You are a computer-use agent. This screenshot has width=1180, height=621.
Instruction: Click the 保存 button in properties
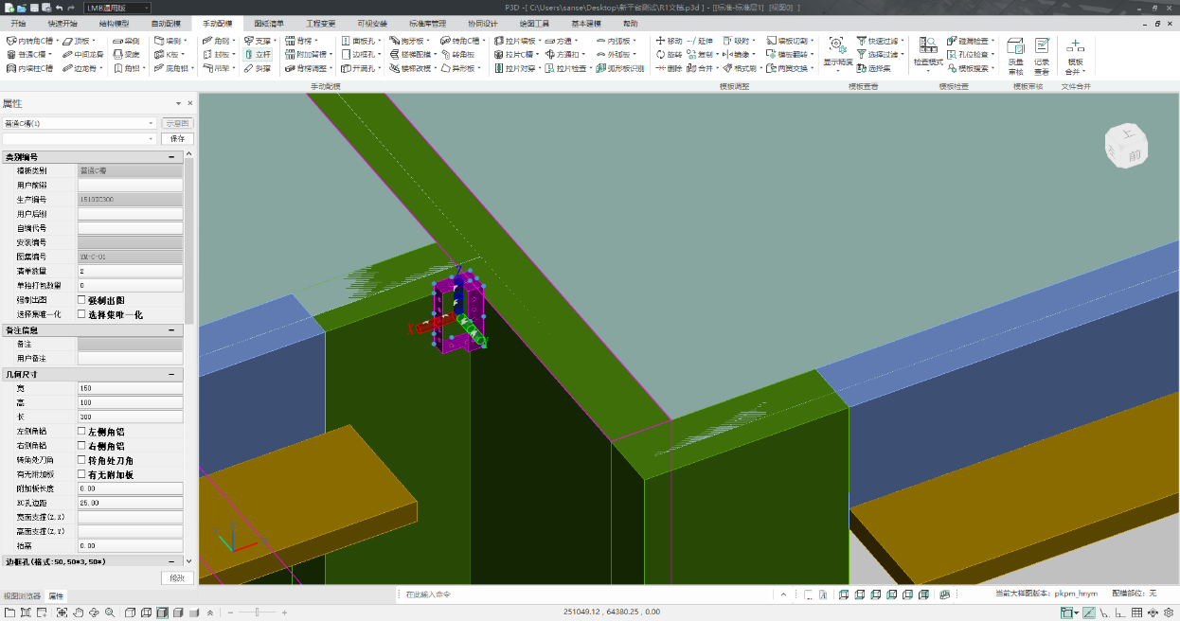(x=177, y=138)
